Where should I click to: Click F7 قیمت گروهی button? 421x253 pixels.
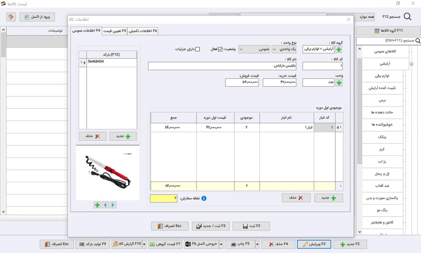click(165, 244)
